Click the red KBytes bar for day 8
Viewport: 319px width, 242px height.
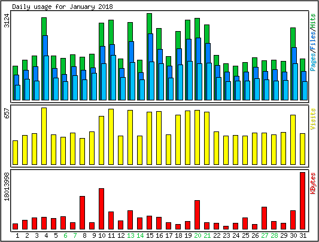82,213
